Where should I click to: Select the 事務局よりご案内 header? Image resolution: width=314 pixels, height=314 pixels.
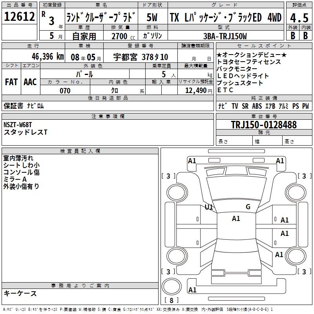click(80, 286)
